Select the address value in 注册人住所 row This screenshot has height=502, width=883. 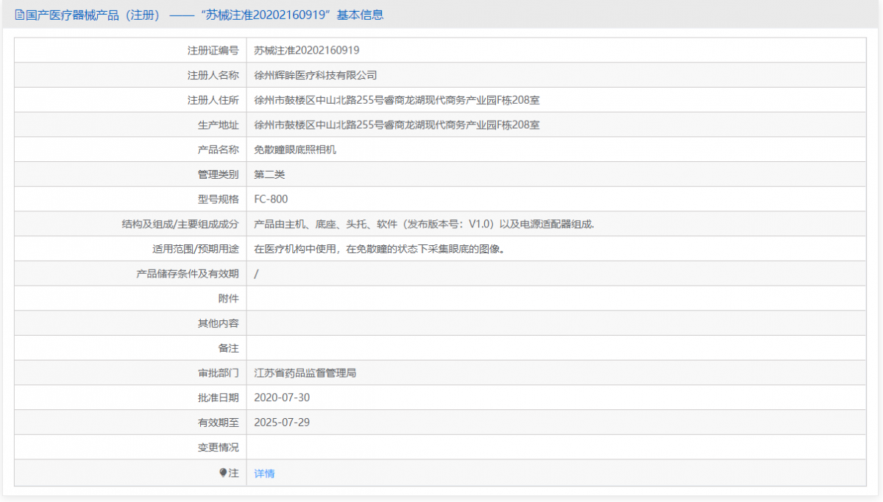click(397, 100)
